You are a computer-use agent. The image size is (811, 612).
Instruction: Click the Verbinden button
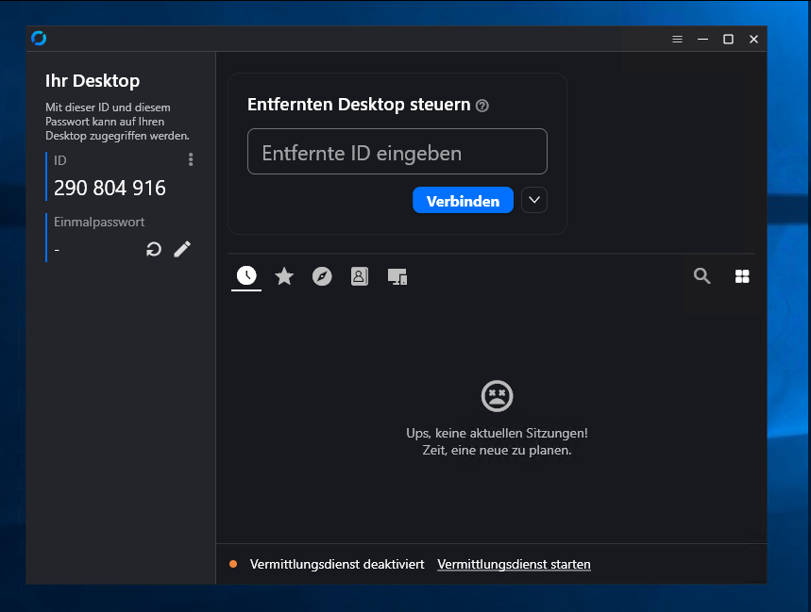(x=463, y=200)
